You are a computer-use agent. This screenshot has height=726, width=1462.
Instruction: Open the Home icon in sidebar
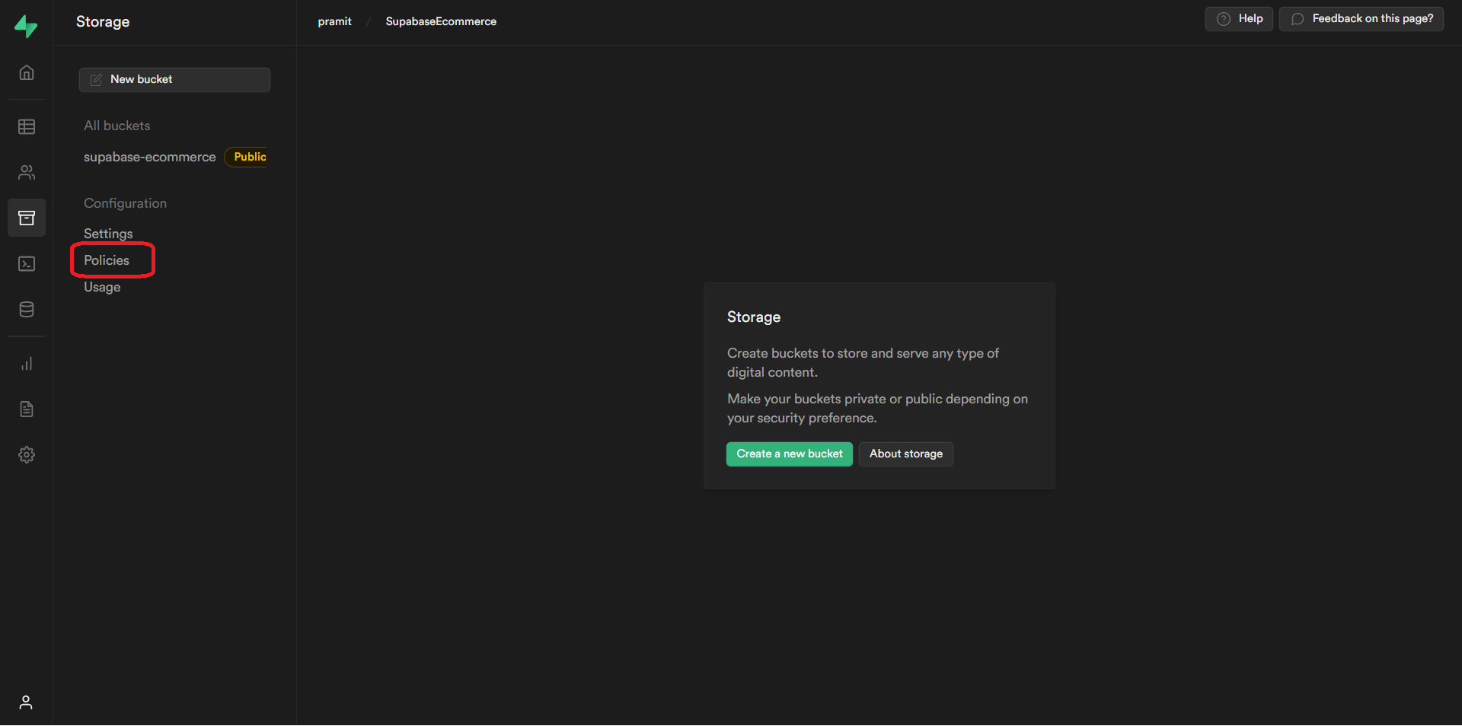point(27,73)
